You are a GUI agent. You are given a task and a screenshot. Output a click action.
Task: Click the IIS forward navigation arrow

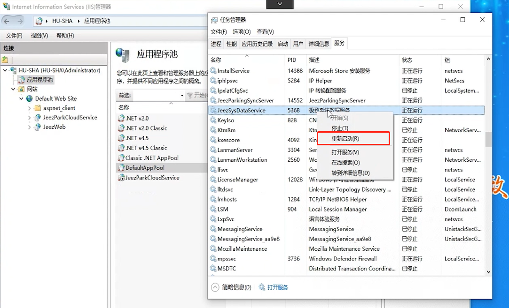point(20,21)
